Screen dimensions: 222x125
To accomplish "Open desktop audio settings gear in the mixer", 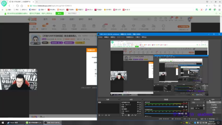I will (186, 107).
